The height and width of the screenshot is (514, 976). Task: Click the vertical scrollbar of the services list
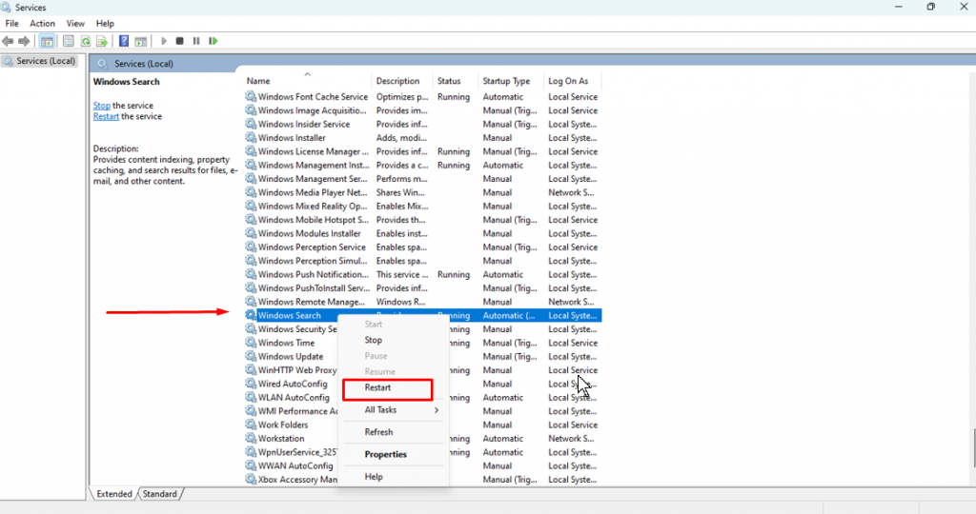tap(972, 286)
